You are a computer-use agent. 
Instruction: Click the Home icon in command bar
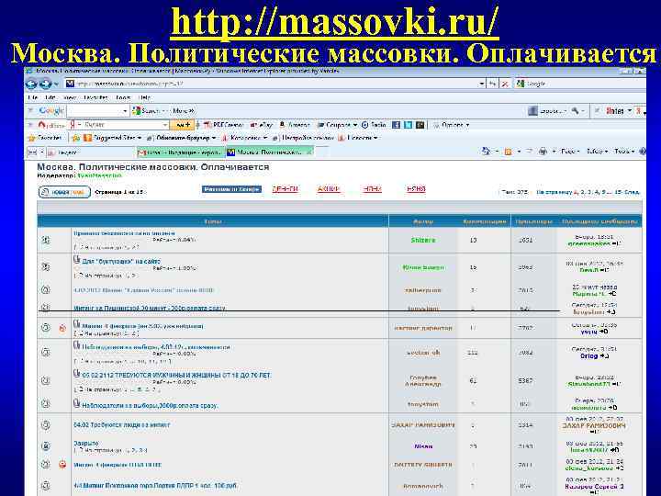coord(486,151)
